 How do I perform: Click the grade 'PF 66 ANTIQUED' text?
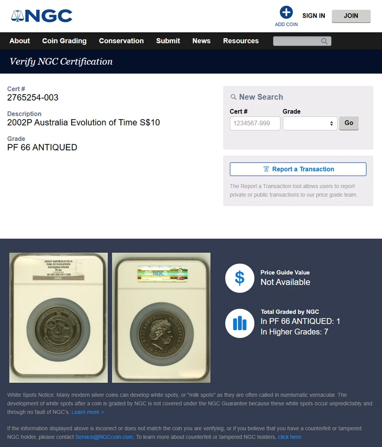coord(42,148)
